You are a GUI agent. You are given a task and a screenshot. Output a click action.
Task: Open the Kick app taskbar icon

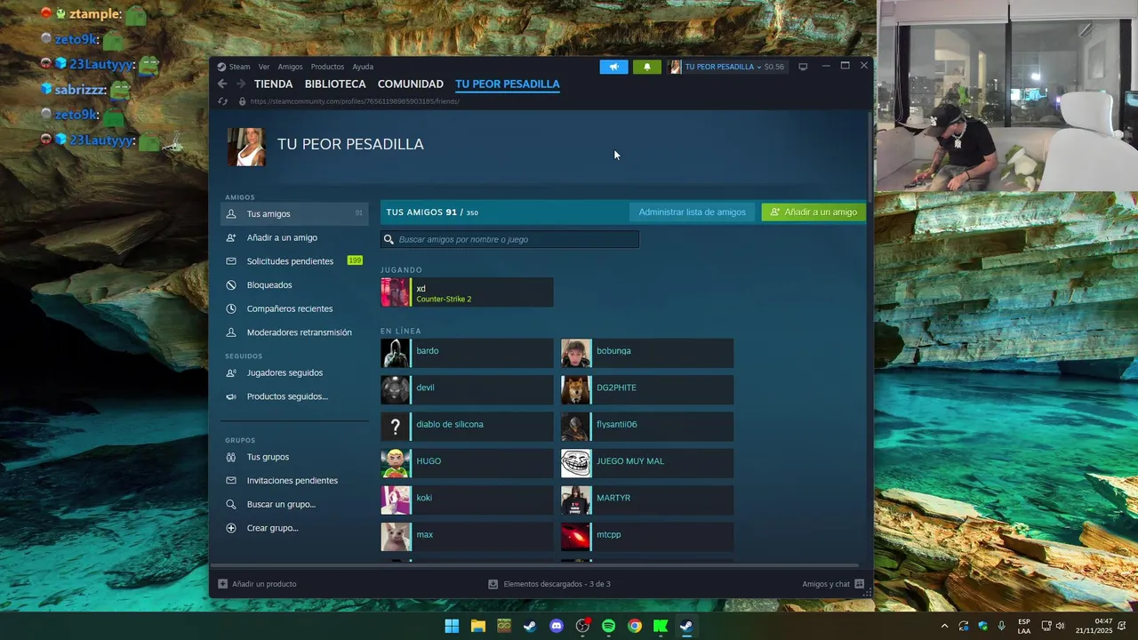tap(661, 626)
